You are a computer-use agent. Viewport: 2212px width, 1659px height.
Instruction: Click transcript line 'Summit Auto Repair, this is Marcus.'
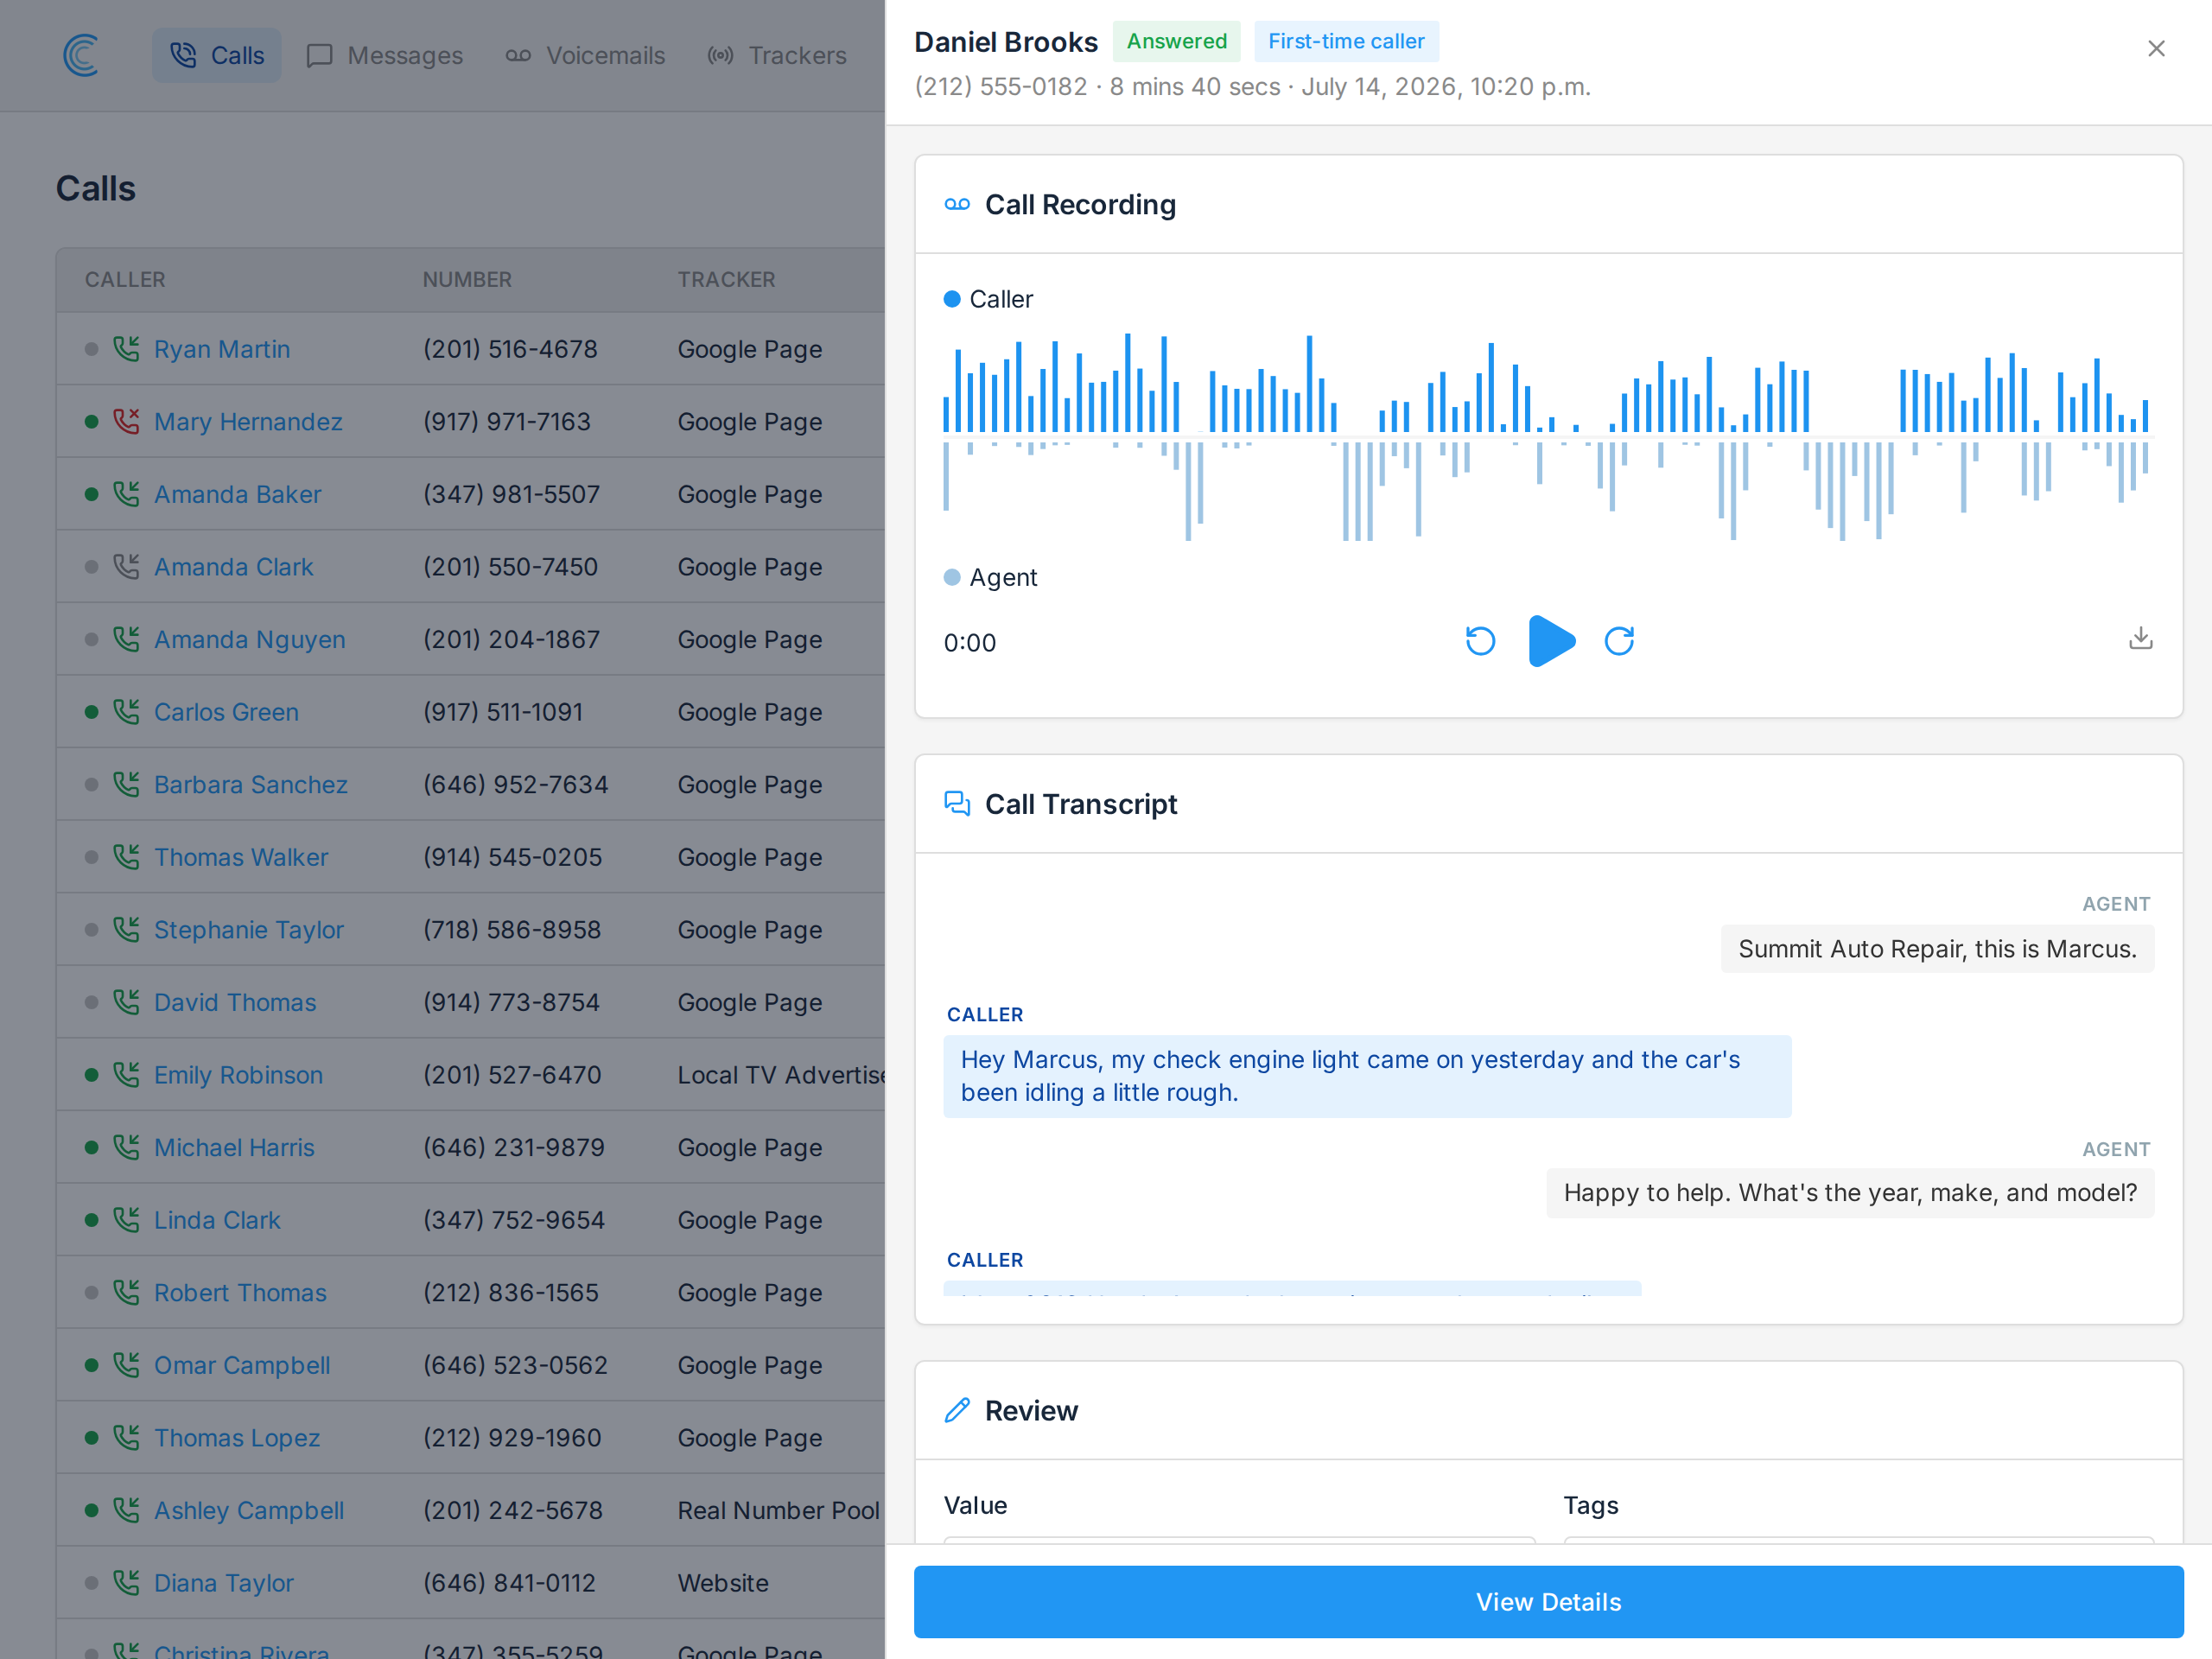pyautogui.click(x=1937, y=948)
